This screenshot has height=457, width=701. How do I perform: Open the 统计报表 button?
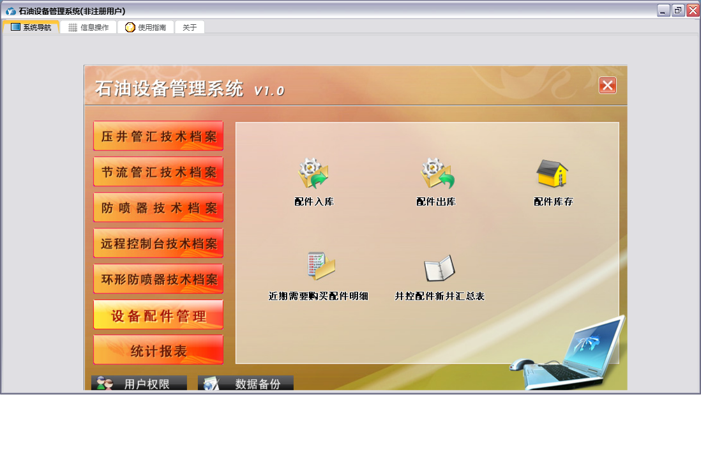[x=158, y=350]
